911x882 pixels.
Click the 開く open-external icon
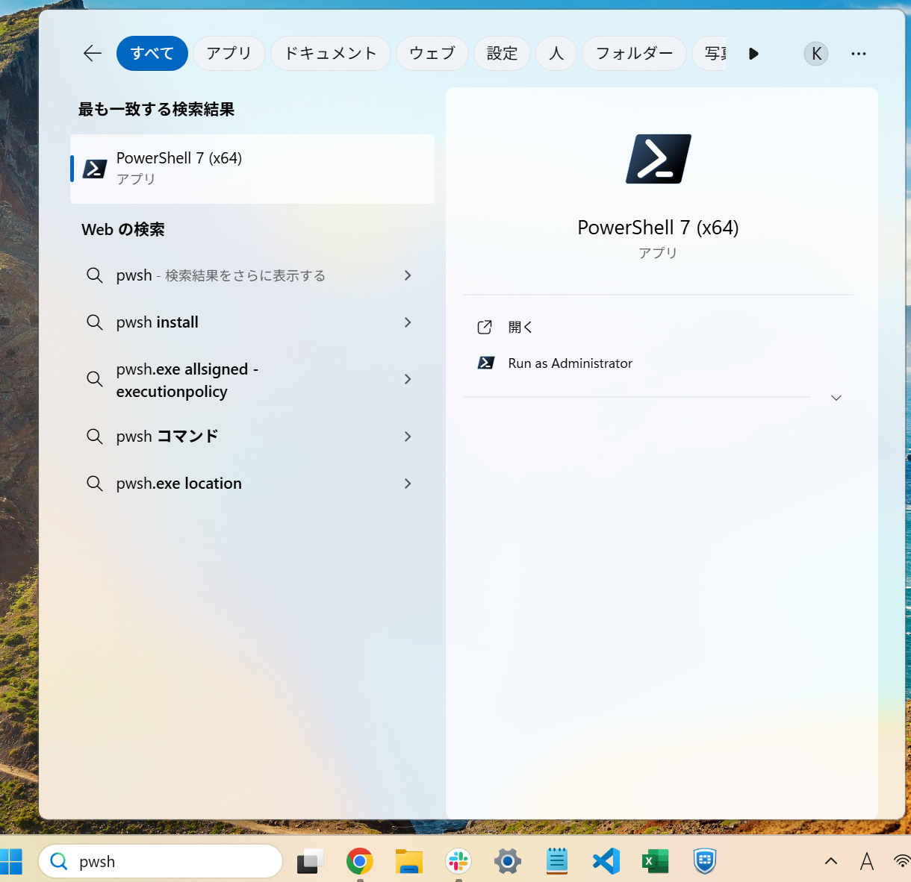click(485, 327)
